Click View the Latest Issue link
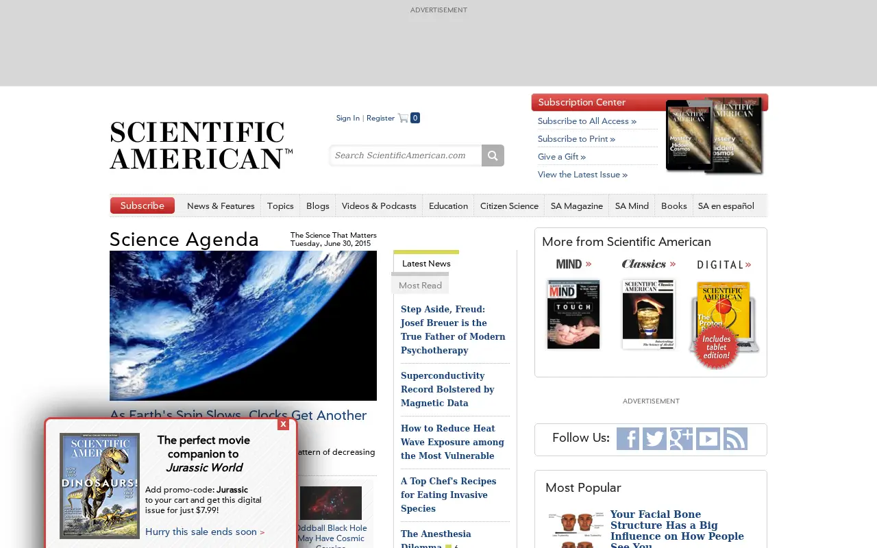Image resolution: width=877 pixels, height=548 pixels. tap(582, 175)
